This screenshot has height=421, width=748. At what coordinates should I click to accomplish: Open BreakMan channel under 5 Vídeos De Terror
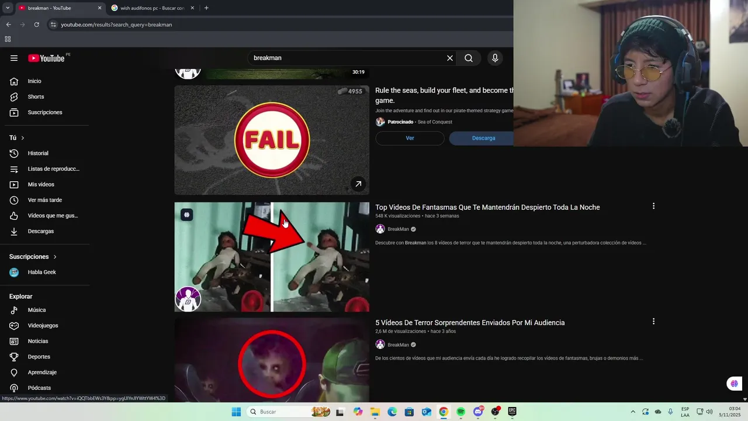coord(398,345)
